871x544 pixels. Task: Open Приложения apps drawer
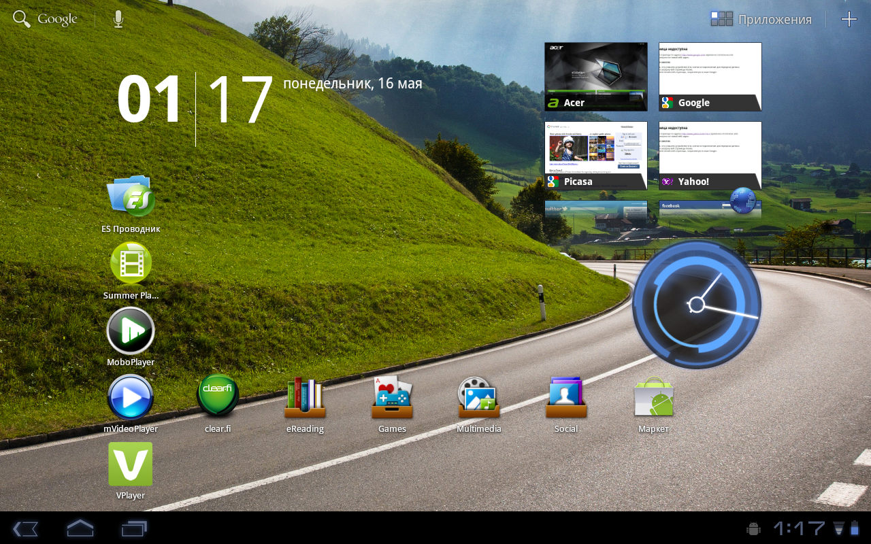(x=761, y=19)
